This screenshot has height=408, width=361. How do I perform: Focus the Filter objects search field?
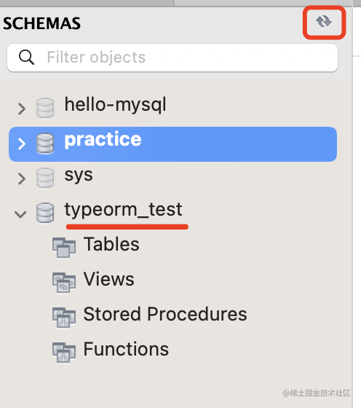click(x=172, y=58)
